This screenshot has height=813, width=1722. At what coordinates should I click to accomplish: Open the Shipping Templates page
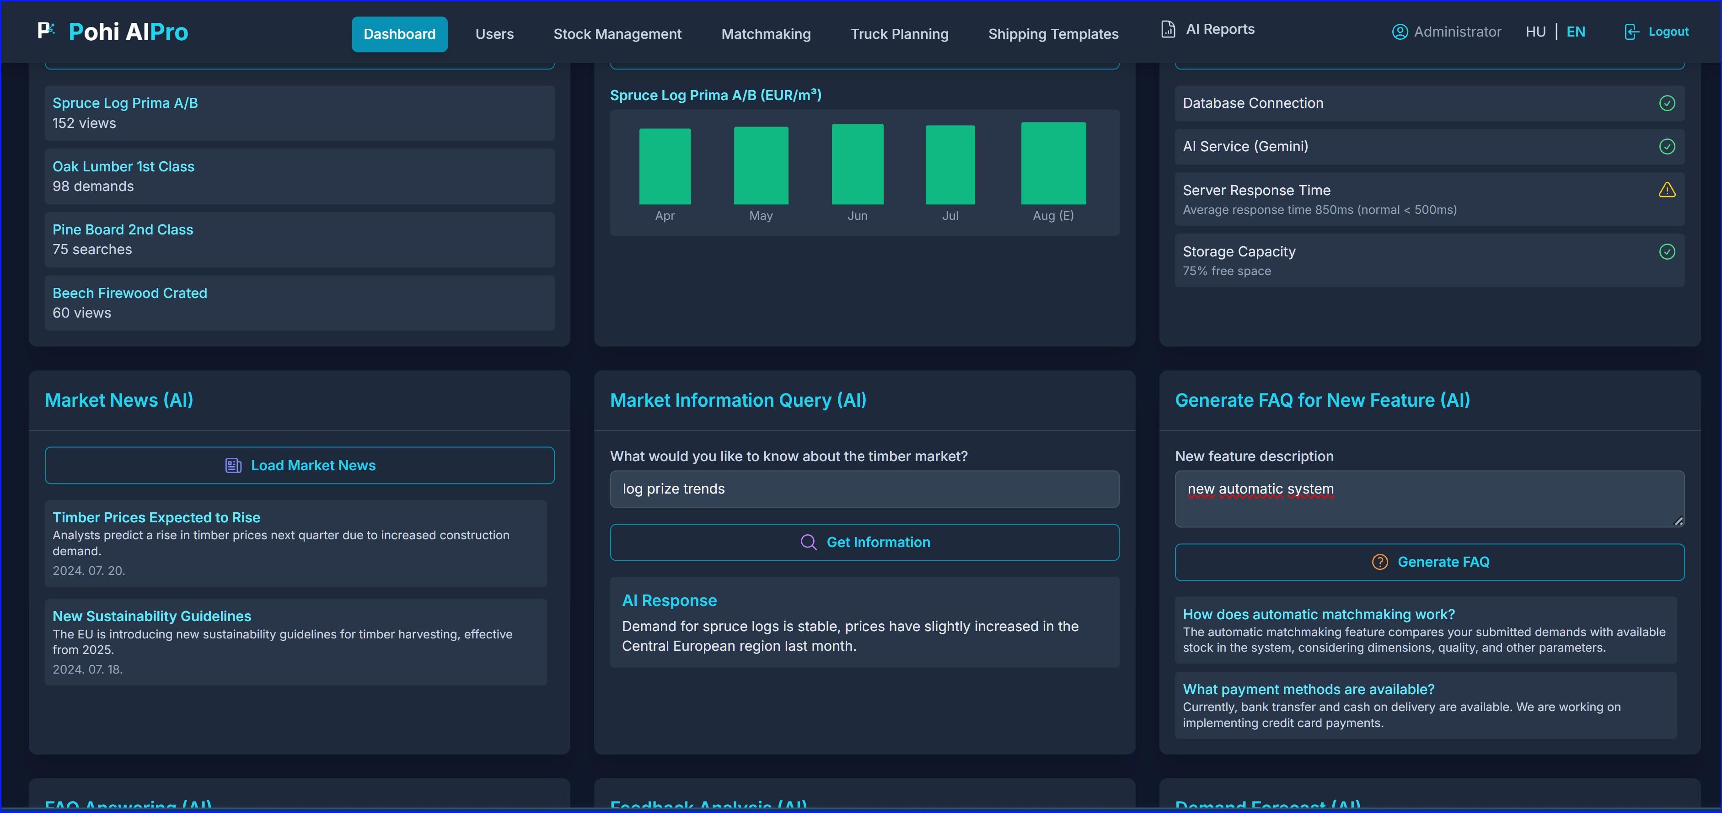point(1053,34)
